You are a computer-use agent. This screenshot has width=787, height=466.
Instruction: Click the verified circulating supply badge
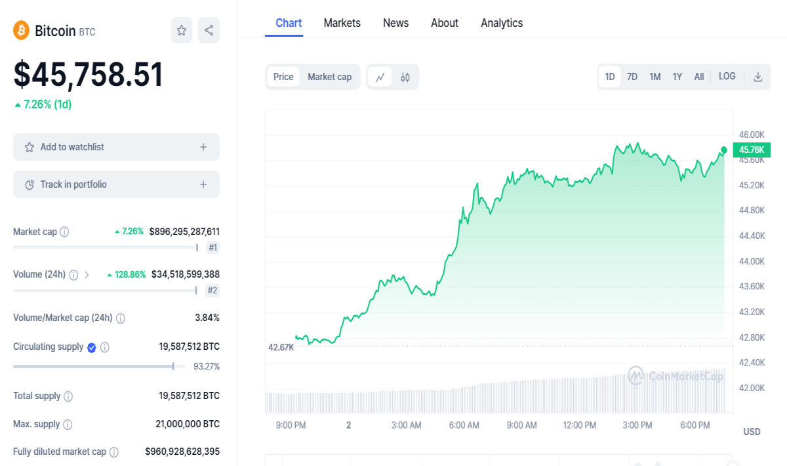click(x=92, y=347)
